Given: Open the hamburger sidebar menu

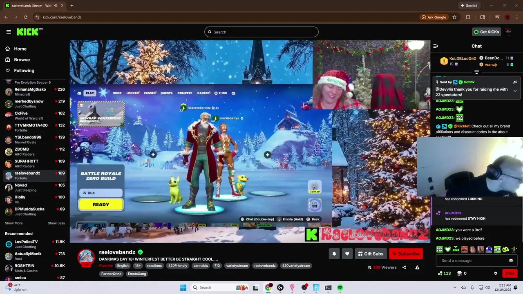Looking at the screenshot, I should tap(9, 32).
